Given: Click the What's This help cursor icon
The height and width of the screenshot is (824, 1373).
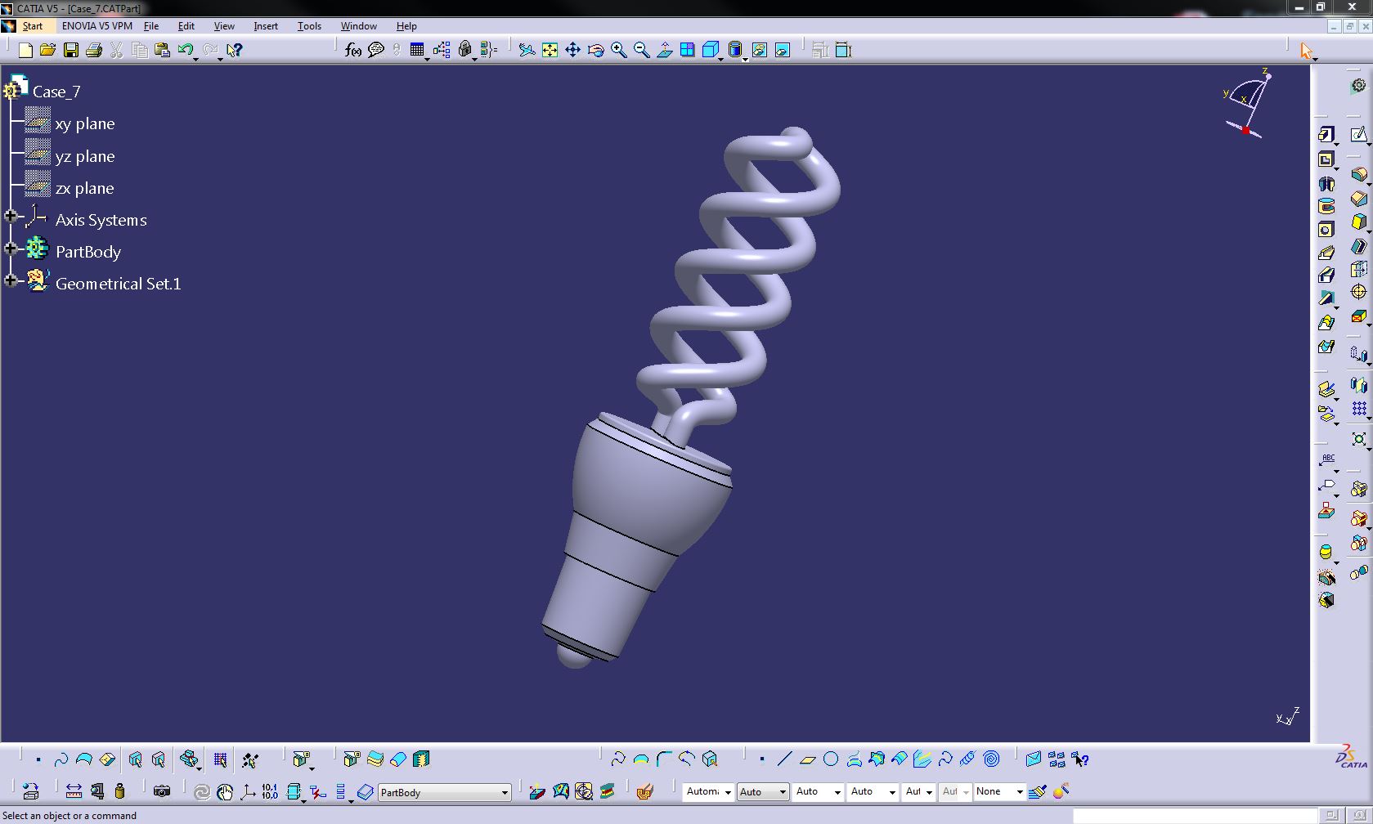Looking at the screenshot, I should pos(234,50).
